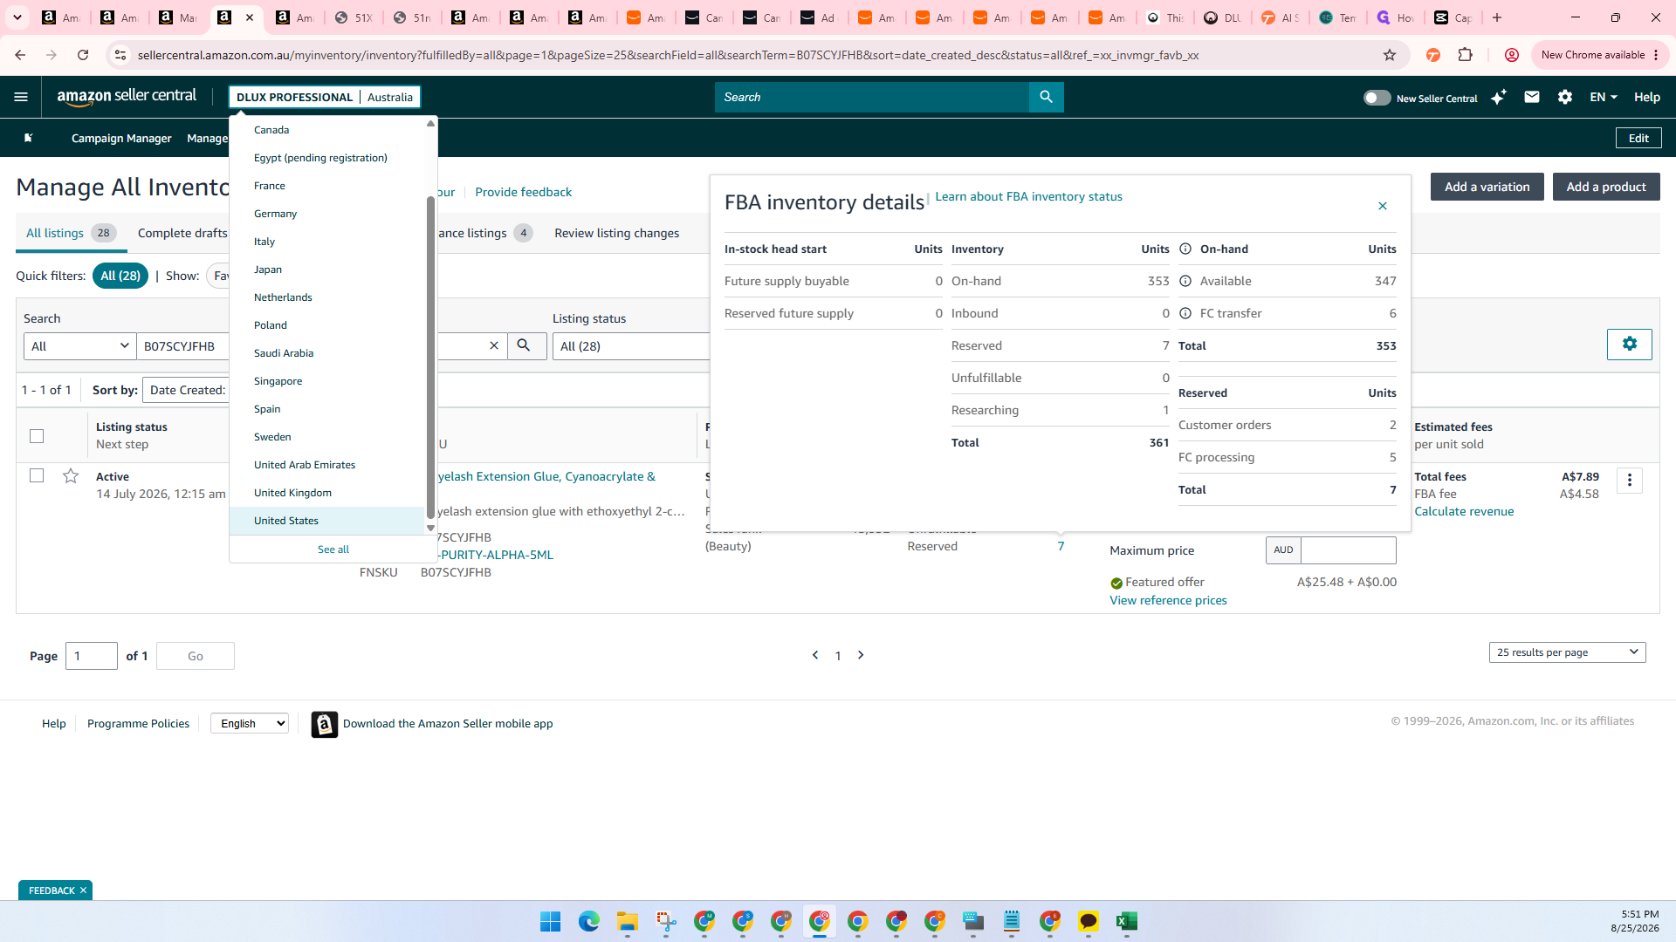Open Windows Start menu
Viewport: 1676px width, 942px height.
pos(550,921)
